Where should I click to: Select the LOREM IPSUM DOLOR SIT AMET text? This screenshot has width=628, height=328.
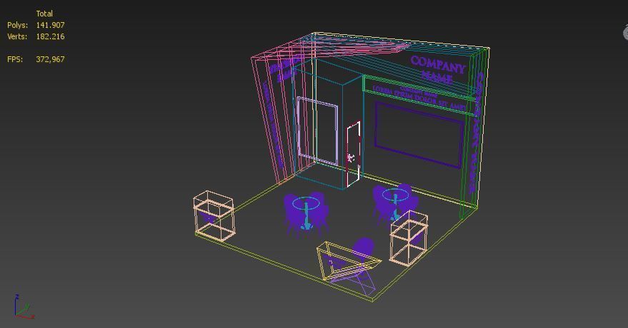(x=419, y=98)
